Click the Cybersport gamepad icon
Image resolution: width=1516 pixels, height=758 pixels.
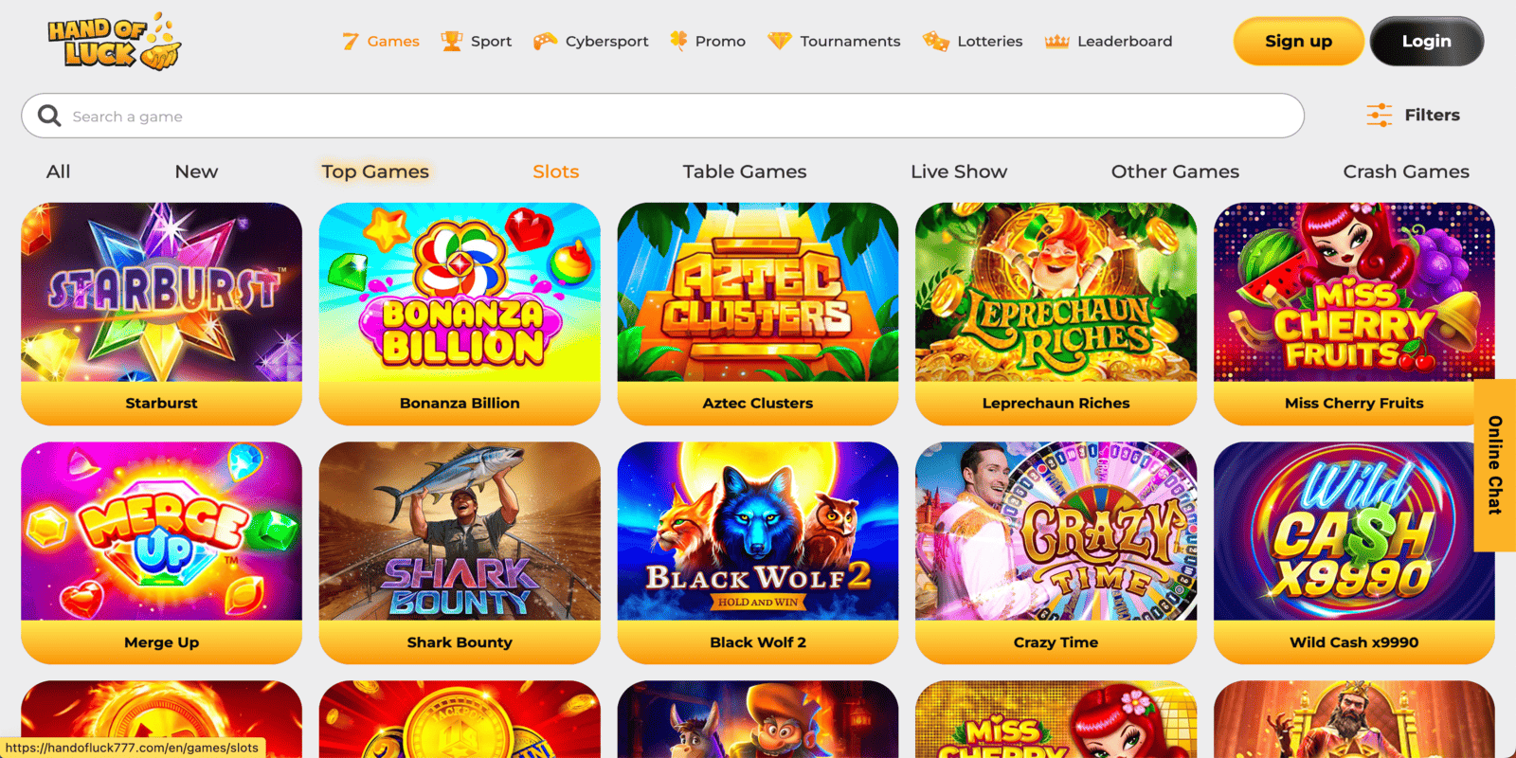click(x=545, y=41)
